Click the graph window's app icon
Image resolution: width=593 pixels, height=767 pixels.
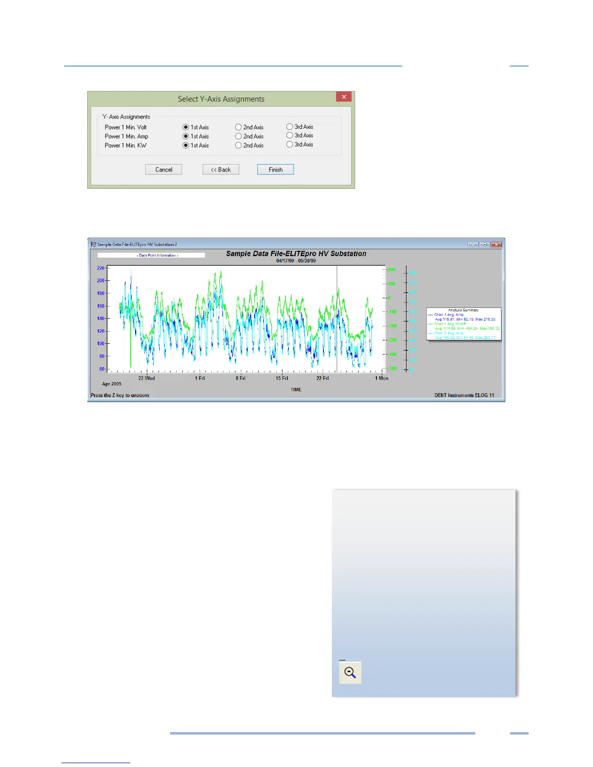pos(94,245)
